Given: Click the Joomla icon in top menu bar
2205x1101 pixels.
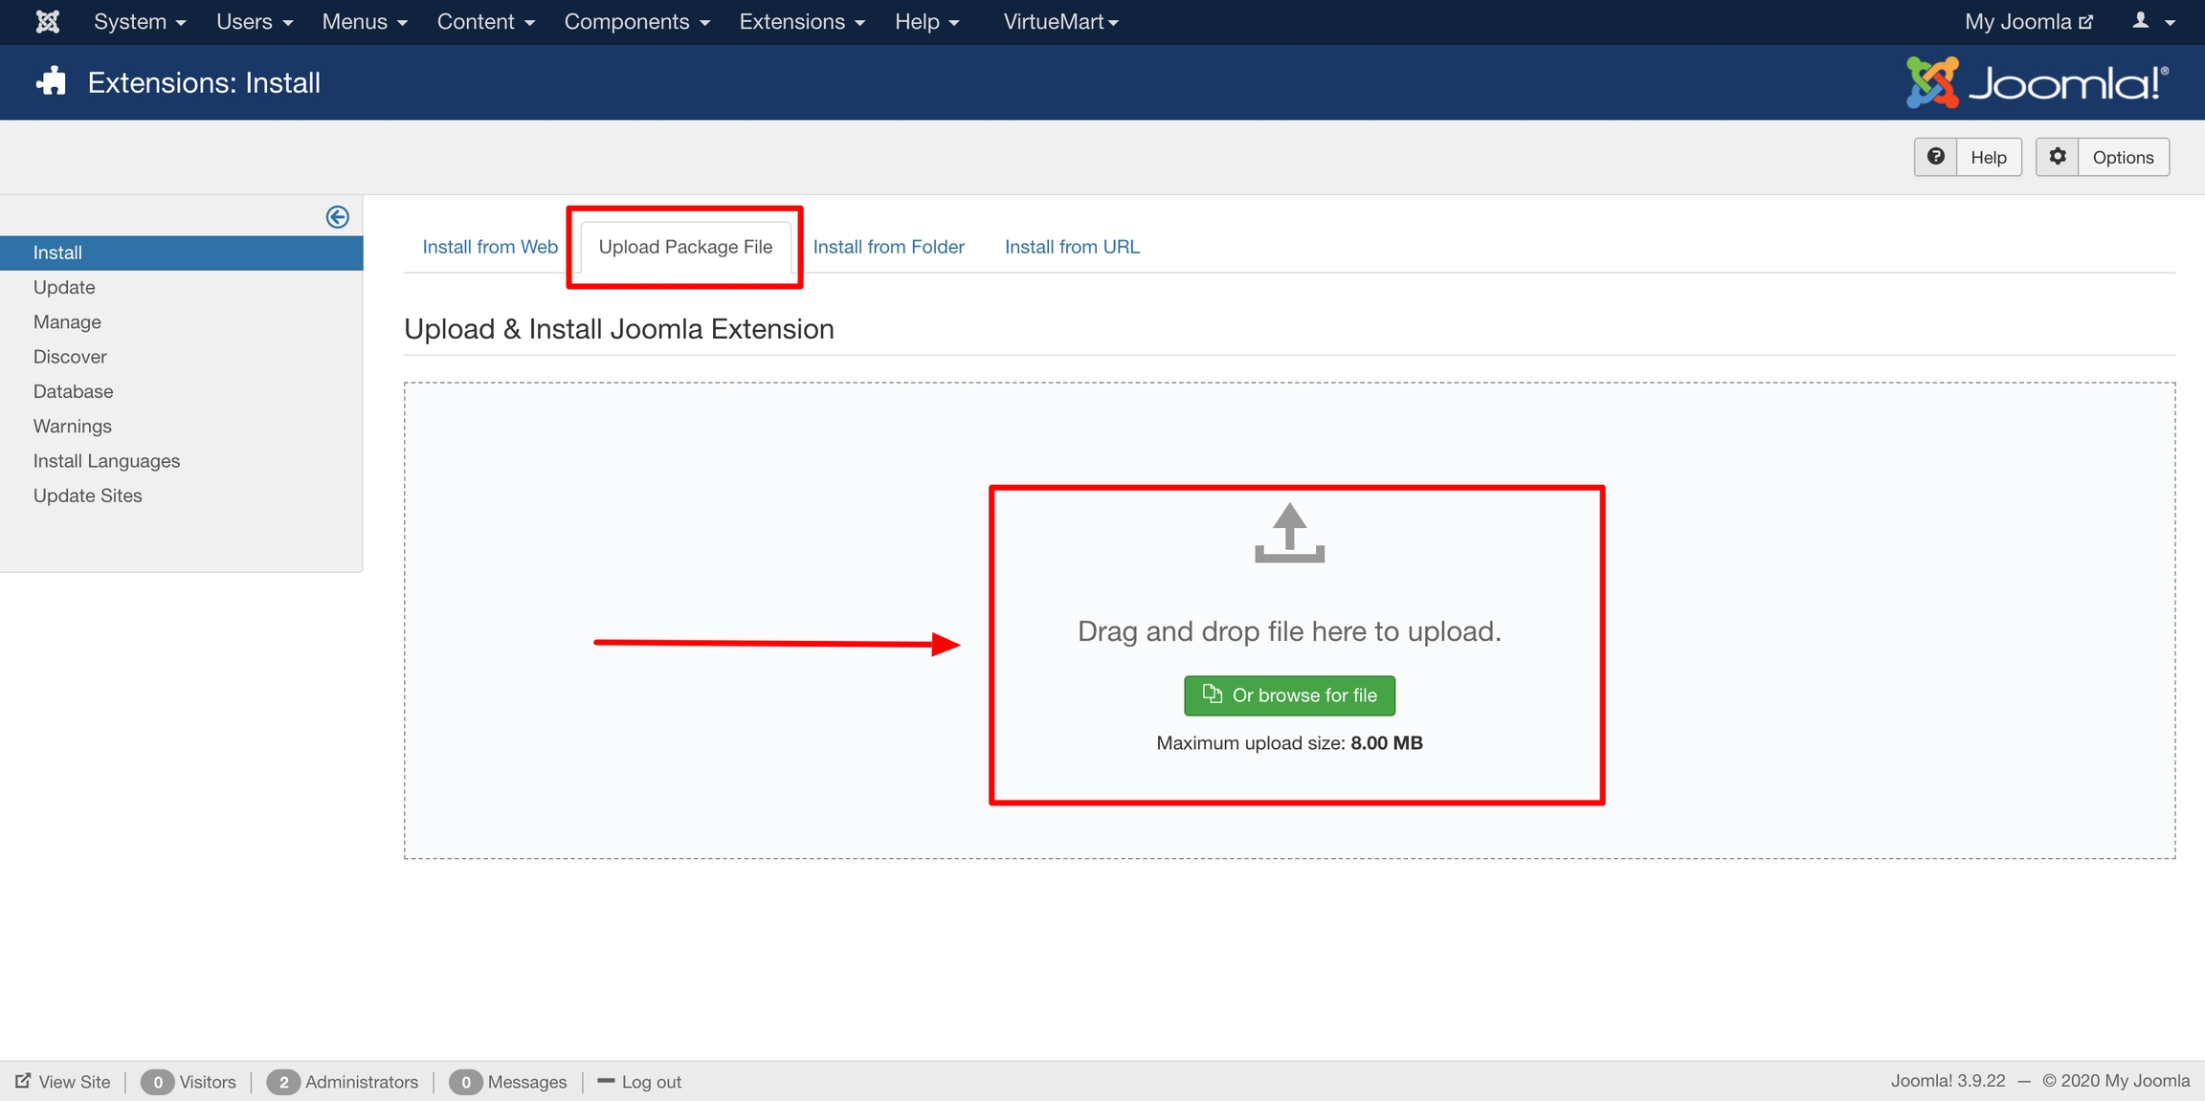Looking at the screenshot, I should pos(47,21).
